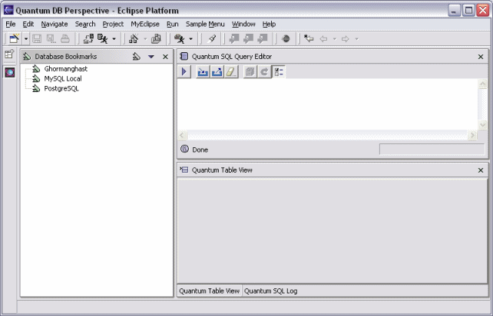This screenshot has width=493, height=316.
Task: Select the Ghormanghast bookmark
Action: [65, 69]
